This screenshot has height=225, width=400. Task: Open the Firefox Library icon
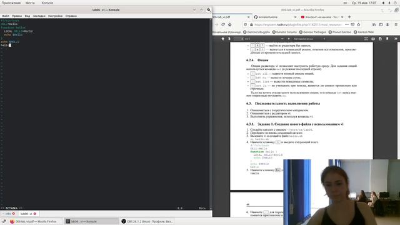374,24
